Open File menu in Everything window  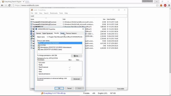click(x=32, y=13)
